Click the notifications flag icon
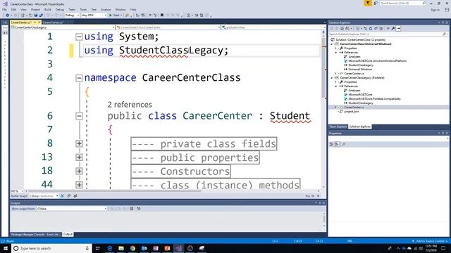The width and height of the screenshot is (451, 253). [368, 3]
